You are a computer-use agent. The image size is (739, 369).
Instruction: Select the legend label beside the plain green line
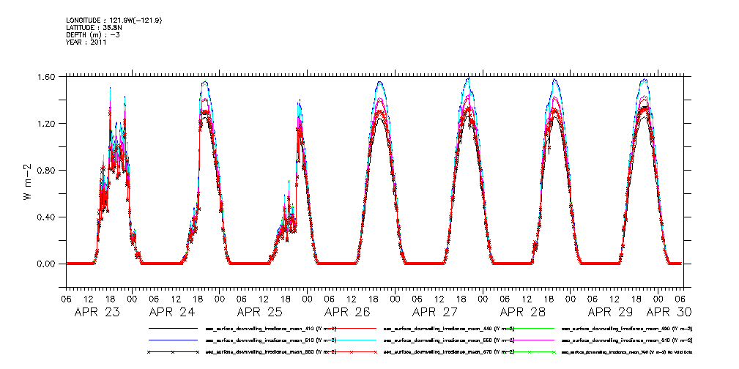(x=627, y=329)
